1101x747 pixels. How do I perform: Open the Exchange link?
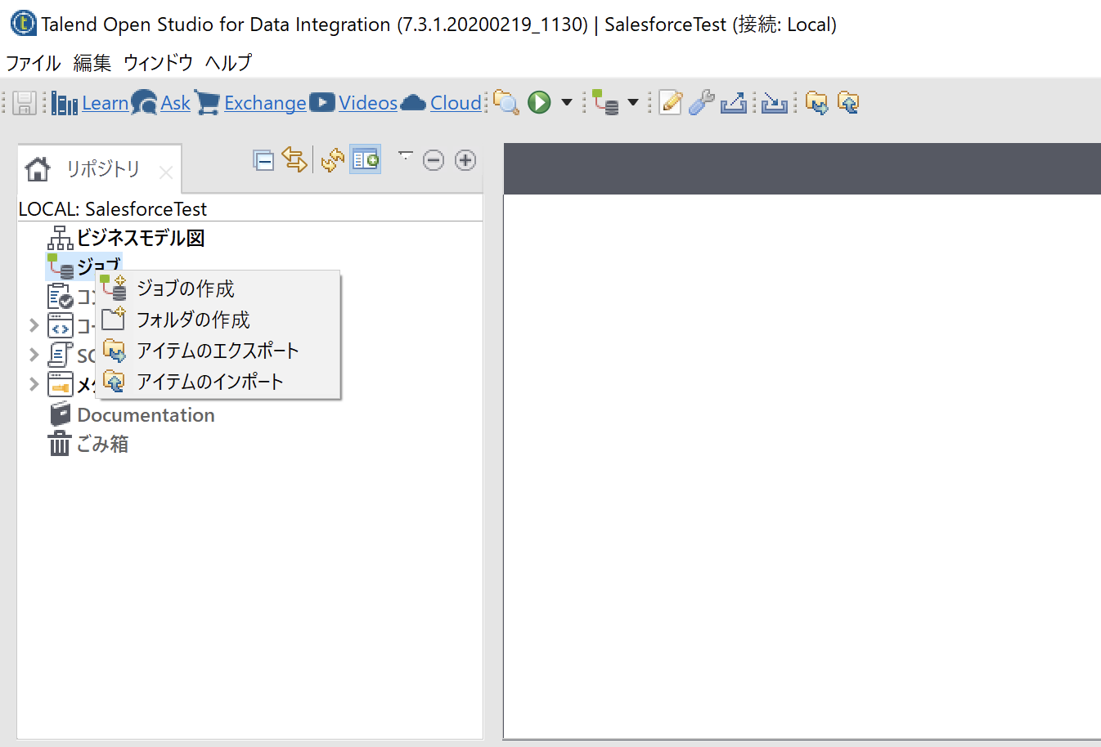tap(264, 102)
